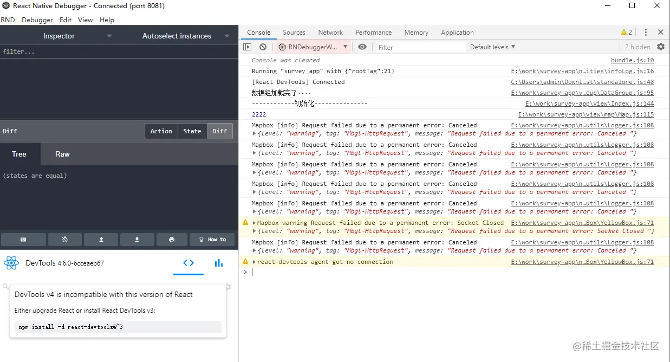Open the Help menu
Screen dimensions: 670x362
point(107,20)
